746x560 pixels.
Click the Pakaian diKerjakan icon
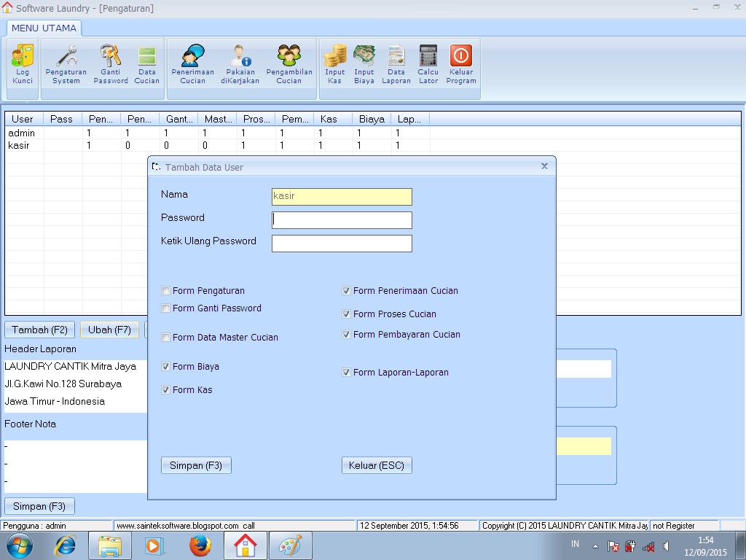[240, 64]
